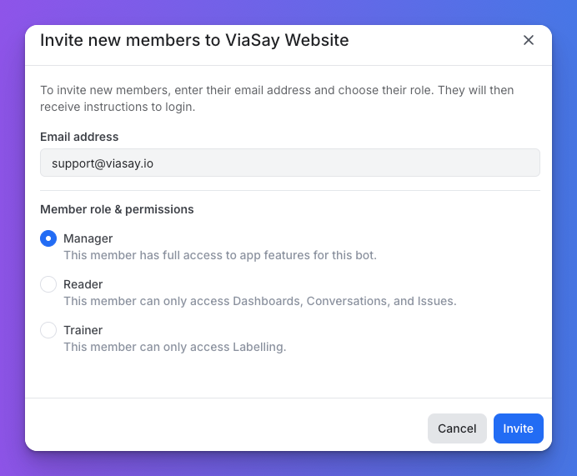Select the Manager role radio button
This screenshot has height=476, width=577.
[x=48, y=238]
